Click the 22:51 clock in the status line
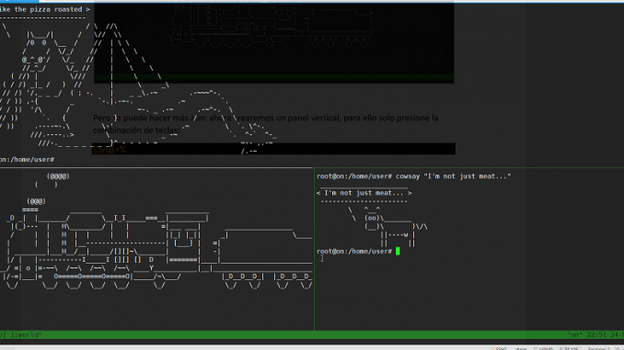The height and width of the screenshot is (350, 624). [595, 335]
